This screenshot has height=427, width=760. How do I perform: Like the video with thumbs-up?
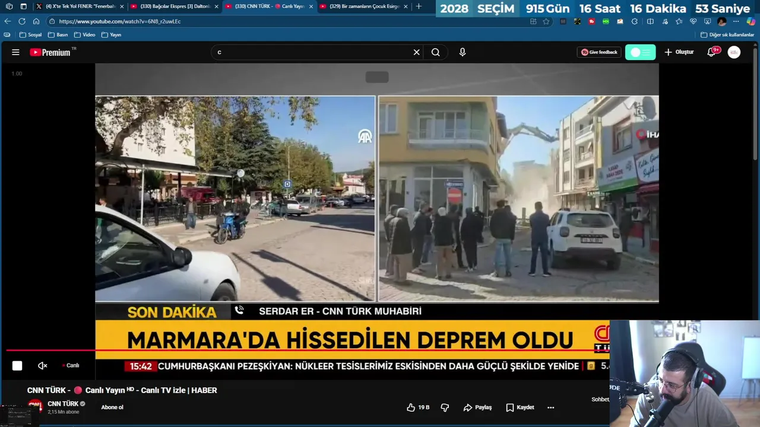pyautogui.click(x=418, y=407)
